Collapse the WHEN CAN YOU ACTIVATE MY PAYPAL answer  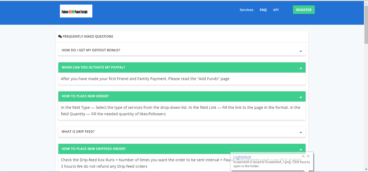(301, 67)
